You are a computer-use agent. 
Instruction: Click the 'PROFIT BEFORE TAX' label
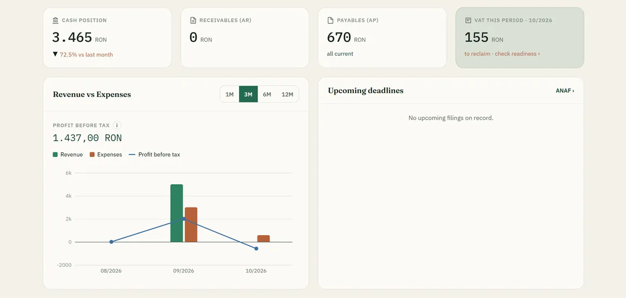tap(81, 125)
